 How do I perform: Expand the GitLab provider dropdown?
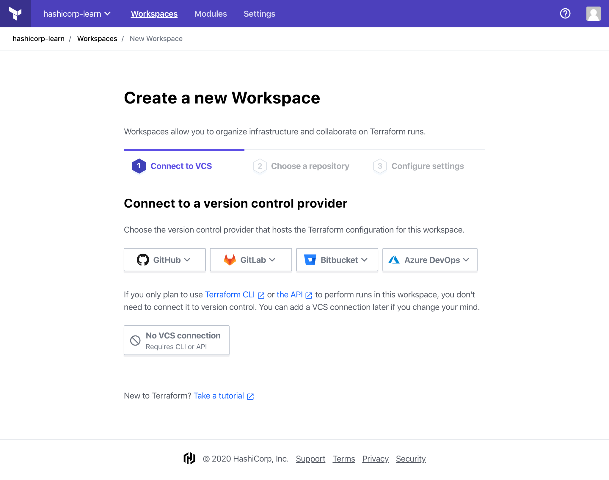tap(251, 260)
